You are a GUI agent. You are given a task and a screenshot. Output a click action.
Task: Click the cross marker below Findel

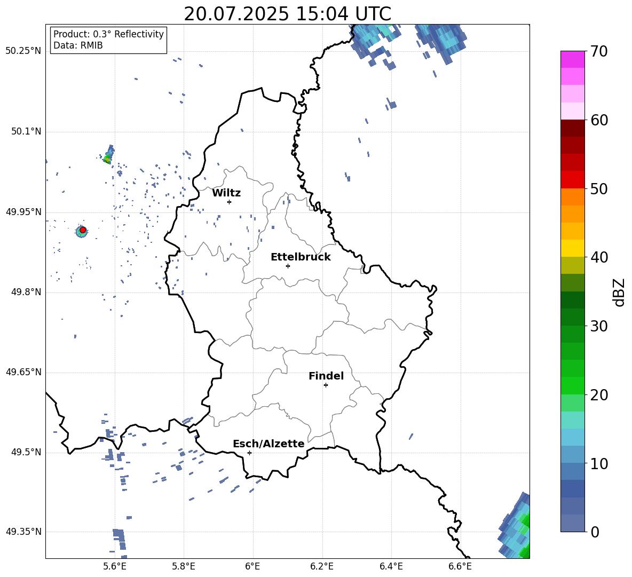point(326,385)
